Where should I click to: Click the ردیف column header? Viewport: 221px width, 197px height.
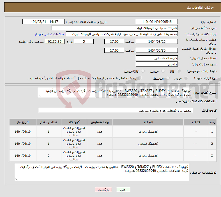212,122
